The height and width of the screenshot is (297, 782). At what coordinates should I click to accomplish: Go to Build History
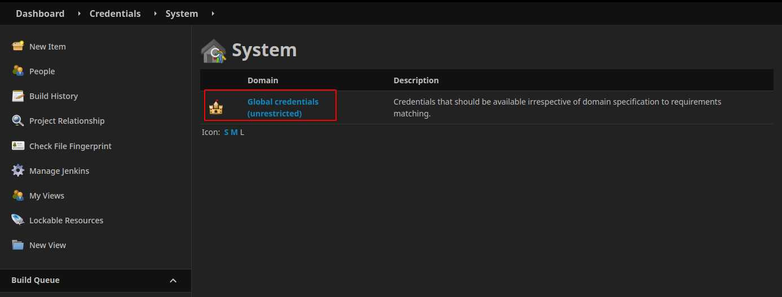(x=54, y=96)
